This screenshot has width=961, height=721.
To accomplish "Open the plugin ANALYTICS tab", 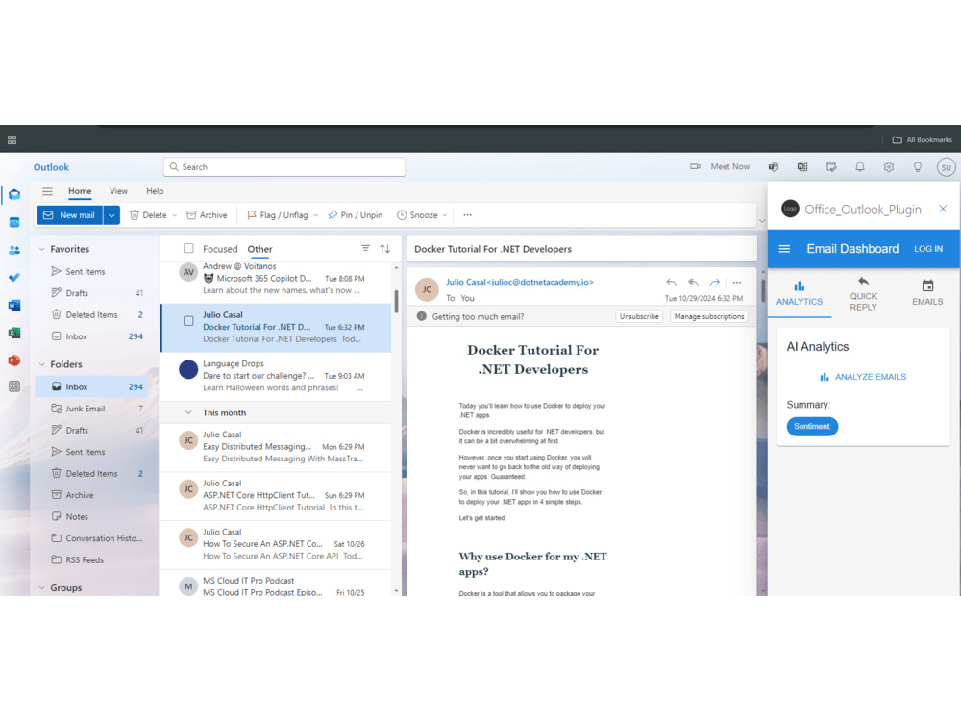I will 800,293.
